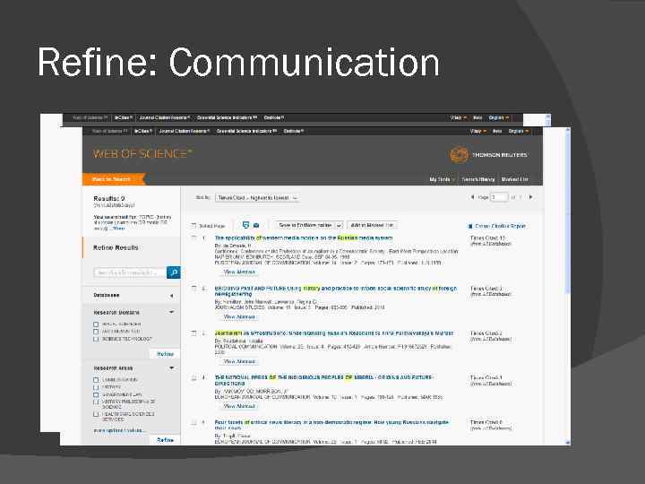The height and width of the screenshot is (484, 645).
Task: View Abstract for result 3
Action: coord(239,361)
